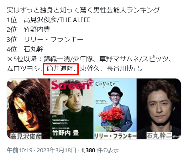Open the 1,380 件の表示 view count
Screen dimensions: 188x157
100,150
